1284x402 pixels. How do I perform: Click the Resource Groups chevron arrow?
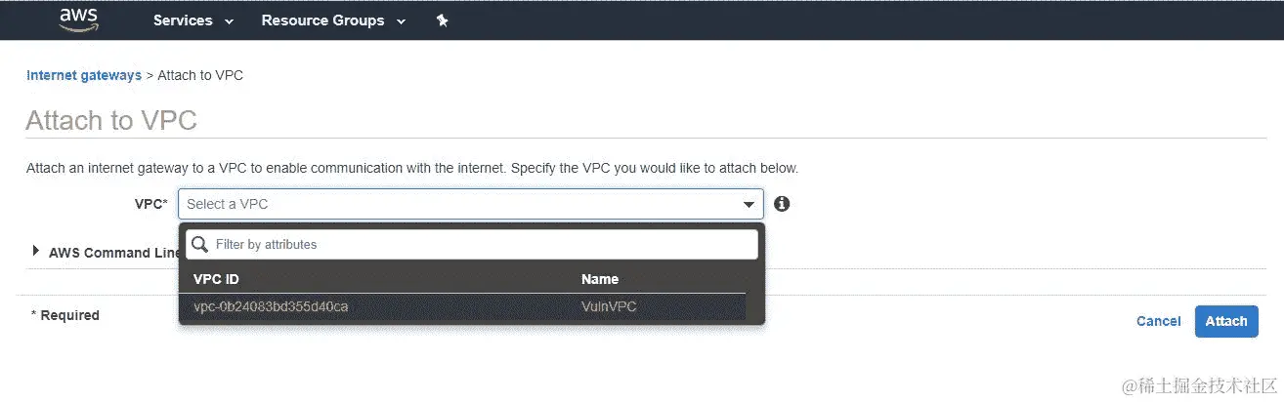(401, 21)
